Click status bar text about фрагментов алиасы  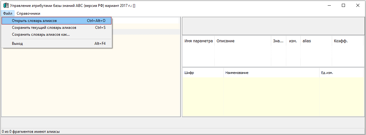coord(30,132)
